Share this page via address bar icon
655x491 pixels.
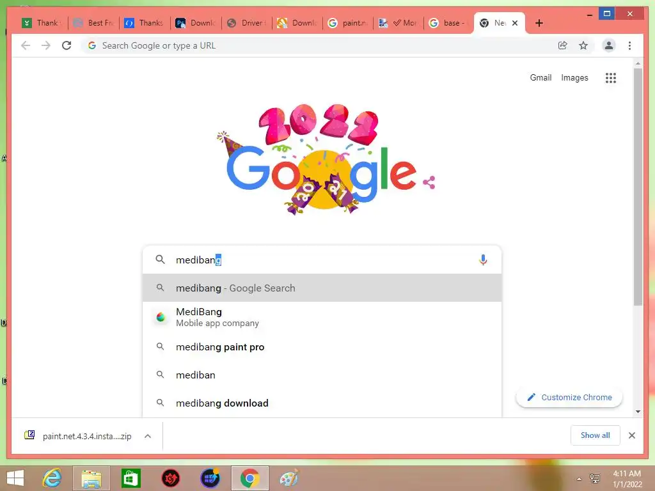(x=563, y=45)
